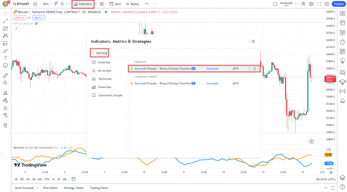Open the emoji icons tool
The image size is (347, 192).
click(x=5, y=65)
